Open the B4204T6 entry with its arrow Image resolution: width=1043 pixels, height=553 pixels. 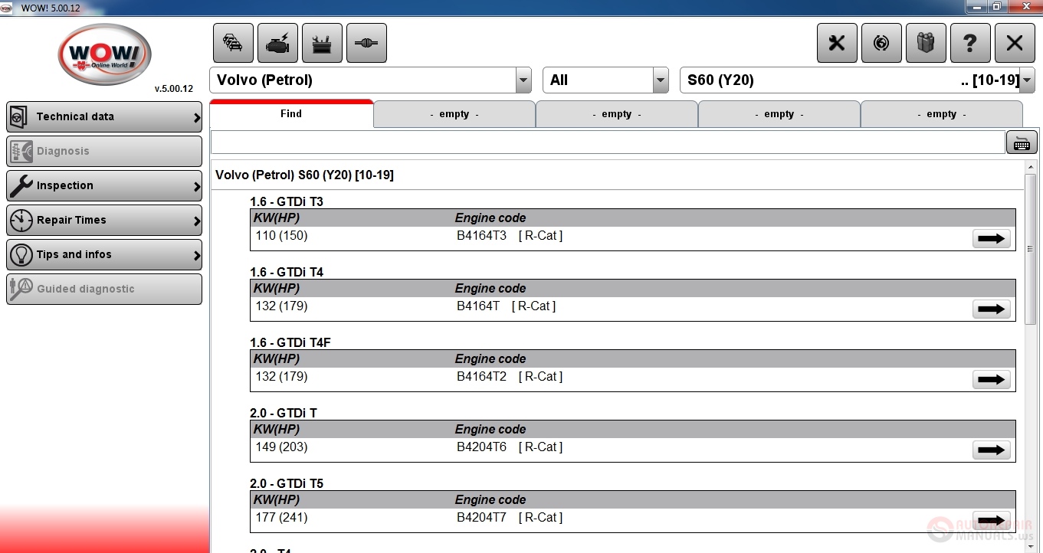(x=992, y=450)
